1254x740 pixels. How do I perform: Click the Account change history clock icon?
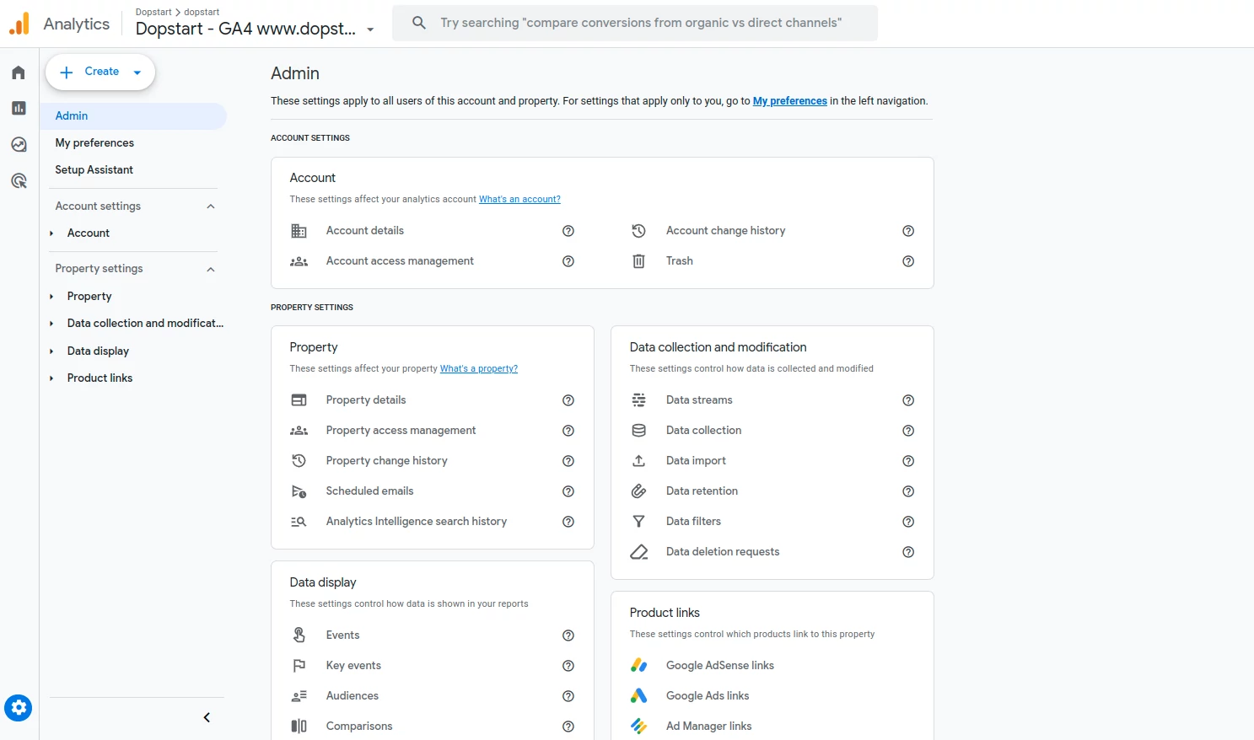639,231
